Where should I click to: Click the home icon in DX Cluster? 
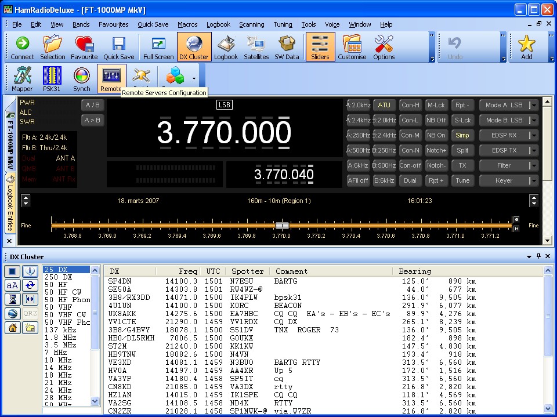(12, 328)
